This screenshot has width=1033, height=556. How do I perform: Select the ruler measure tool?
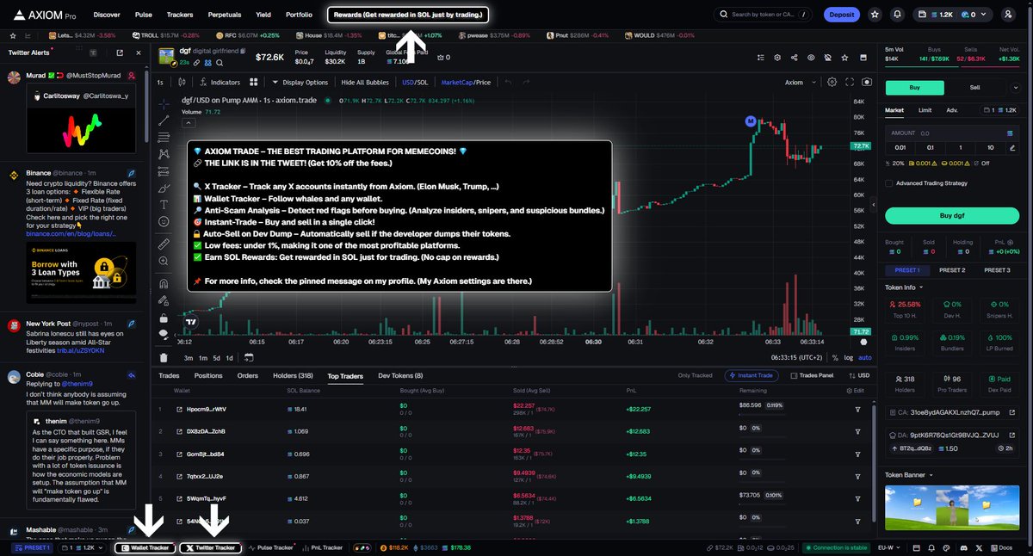pyautogui.click(x=164, y=244)
